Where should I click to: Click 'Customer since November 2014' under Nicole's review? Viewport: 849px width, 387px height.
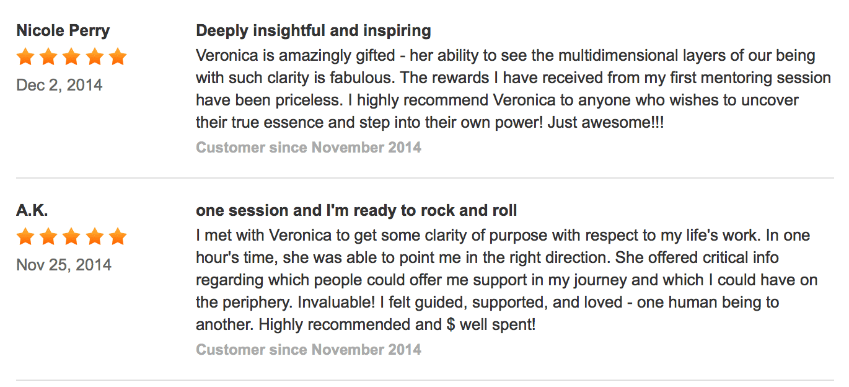[309, 148]
